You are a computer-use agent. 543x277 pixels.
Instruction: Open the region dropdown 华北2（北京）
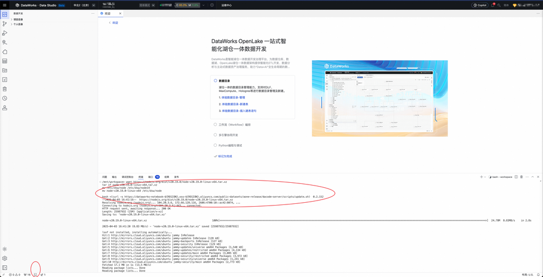(x=84, y=5)
